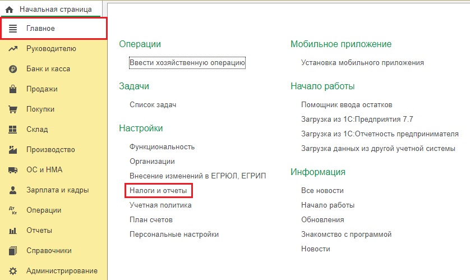Click the gear icon for Администрирование

click(x=13, y=271)
